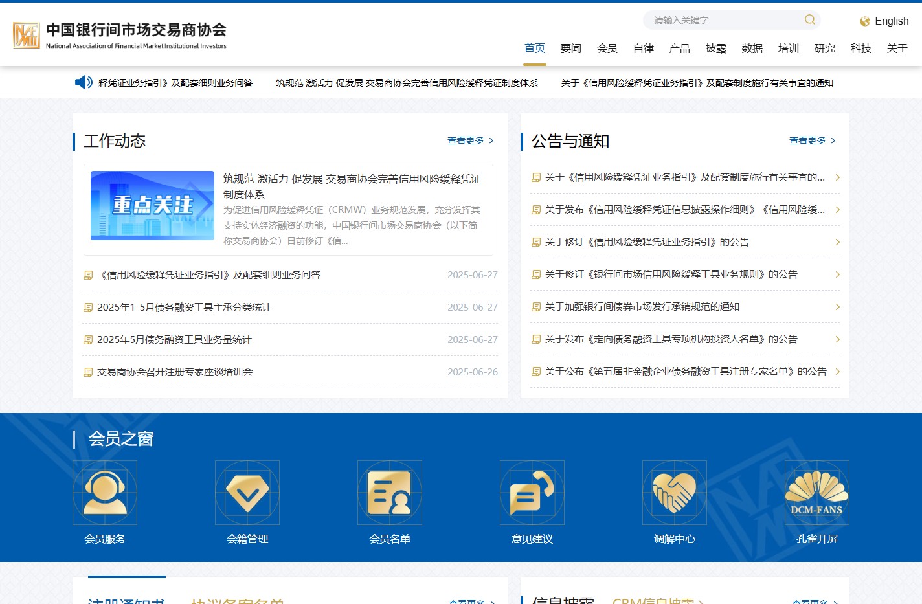Open the 意见建议 feedback icon

click(x=532, y=493)
